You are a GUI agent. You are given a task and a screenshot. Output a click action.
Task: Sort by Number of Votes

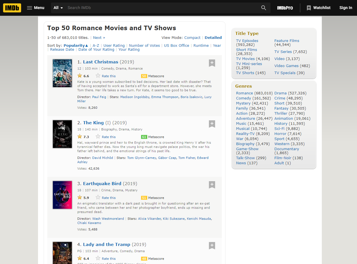144,46
